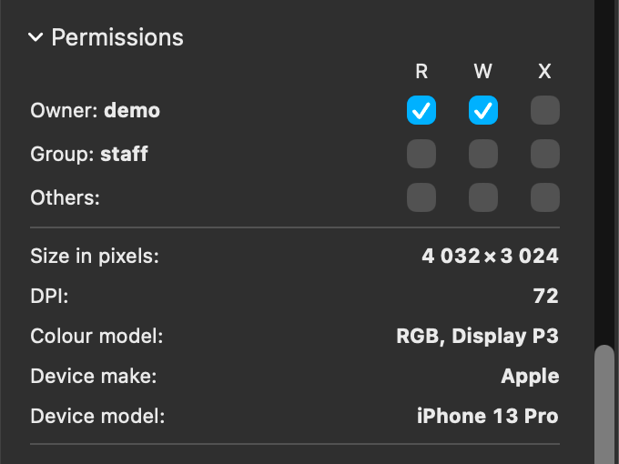Enable Group staff execute permission
The image size is (619, 464).
point(545,154)
